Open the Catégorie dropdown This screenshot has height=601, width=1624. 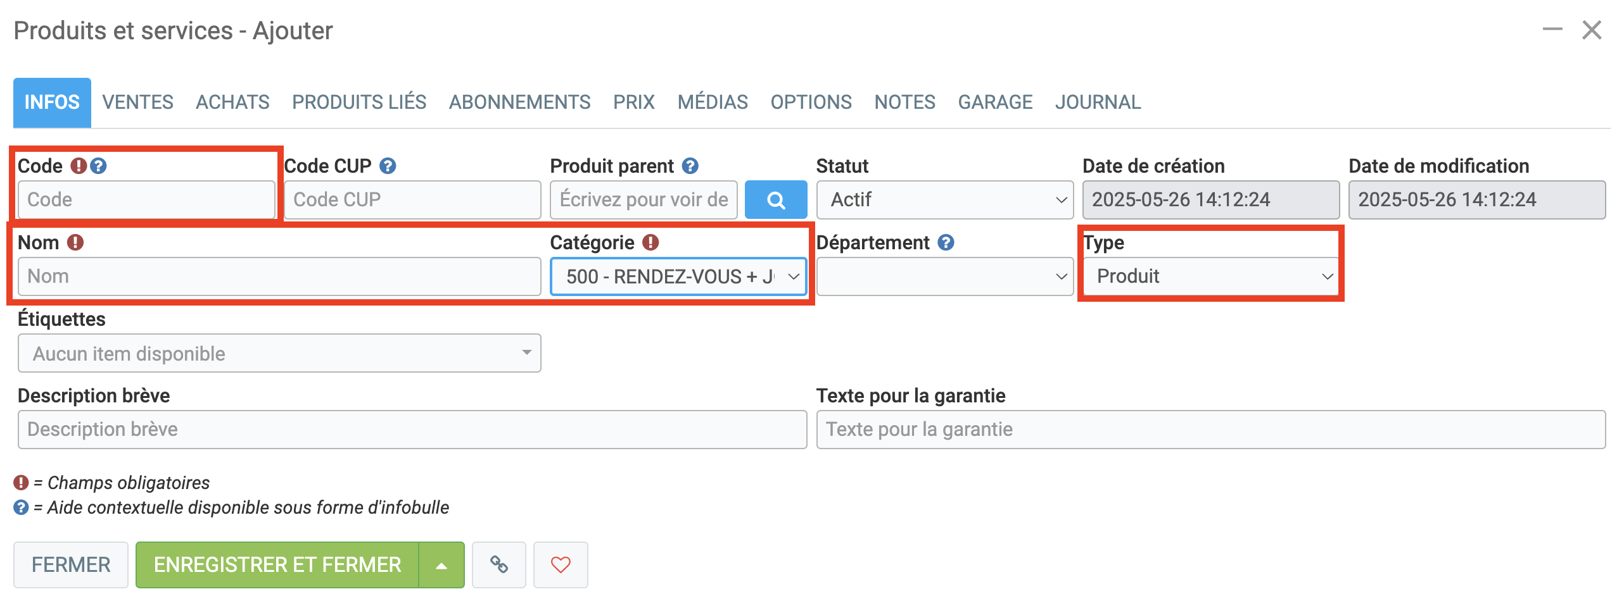pyautogui.click(x=678, y=276)
